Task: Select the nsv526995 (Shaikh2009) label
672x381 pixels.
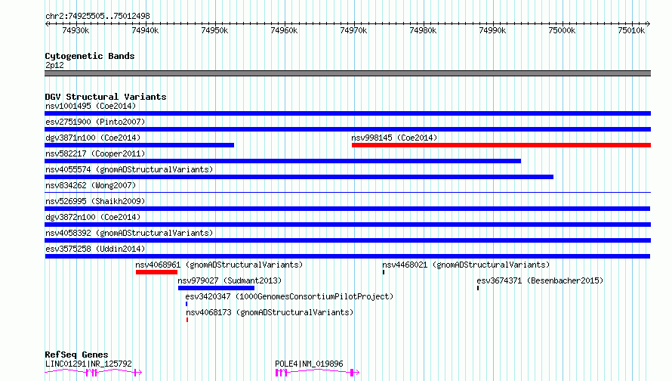Action: (x=95, y=201)
